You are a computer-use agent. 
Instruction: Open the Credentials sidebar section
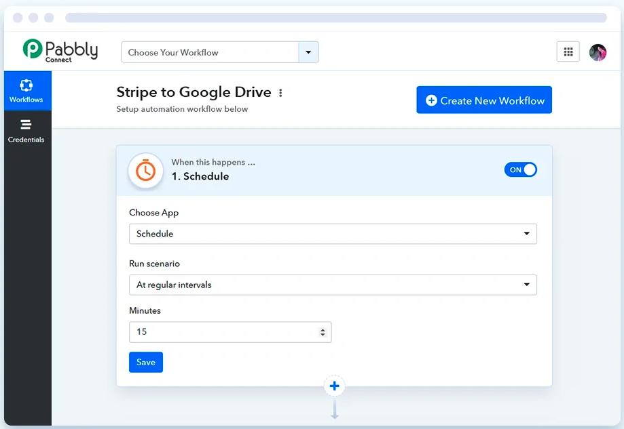26,131
